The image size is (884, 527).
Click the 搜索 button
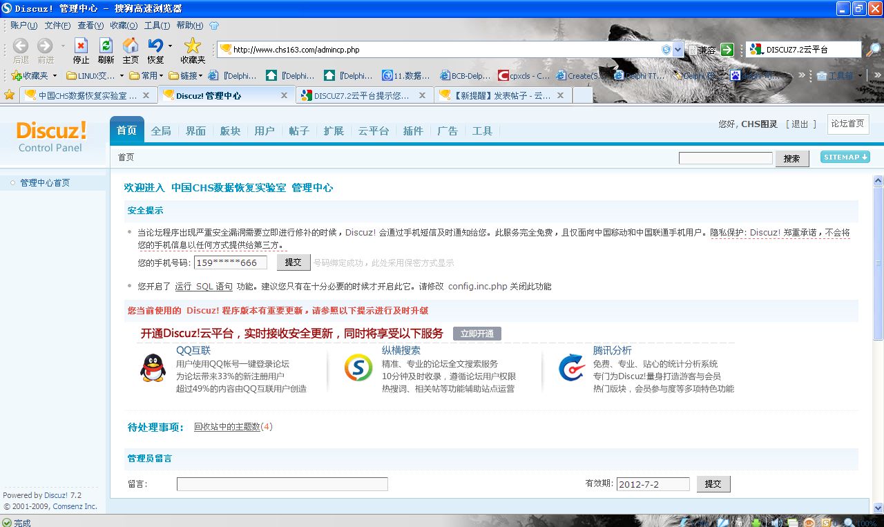point(792,158)
